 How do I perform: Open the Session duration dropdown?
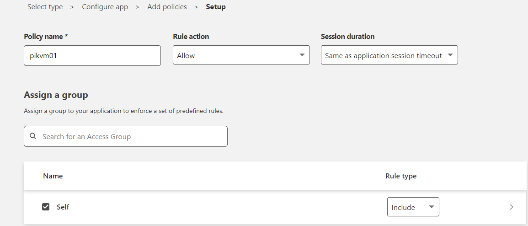pyautogui.click(x=389, y=55)
